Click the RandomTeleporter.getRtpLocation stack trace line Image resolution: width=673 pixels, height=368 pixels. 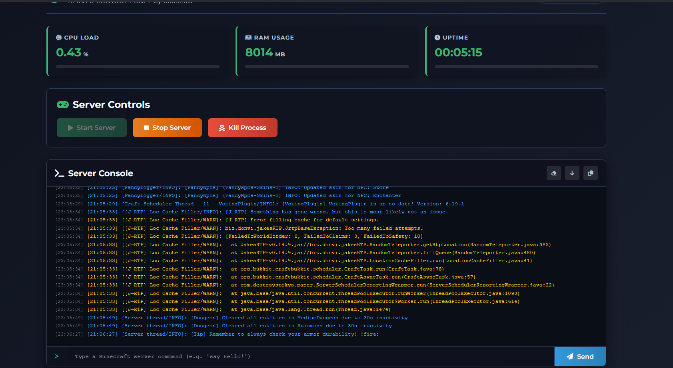303,245
